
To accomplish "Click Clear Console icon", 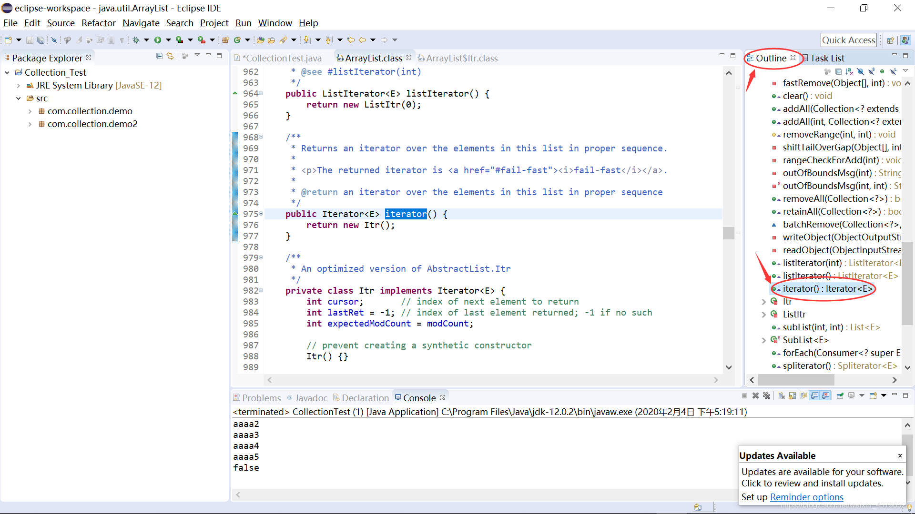I will click(781, 395).
